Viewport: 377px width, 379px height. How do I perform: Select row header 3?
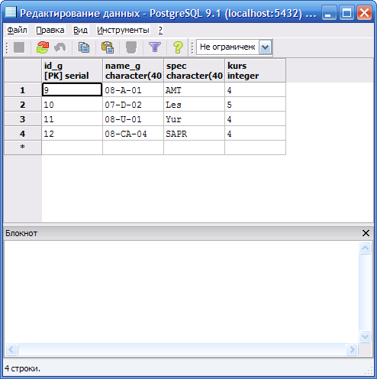pos(23,118)
